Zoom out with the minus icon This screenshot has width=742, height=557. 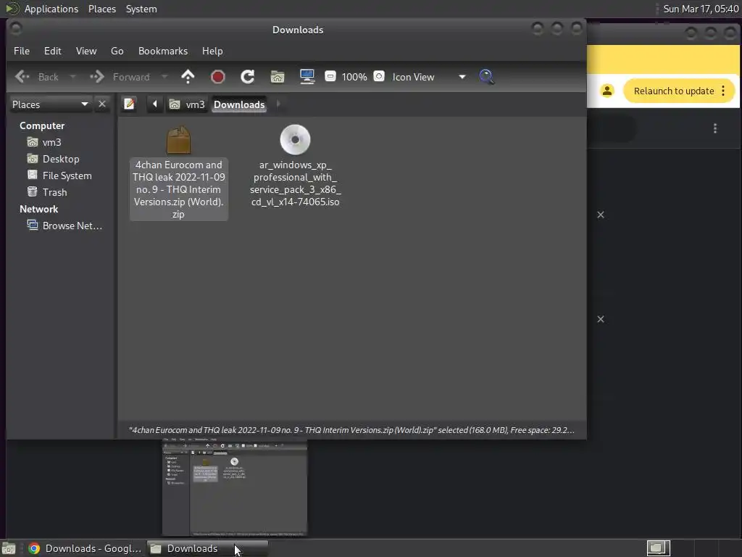pyautogui.click(x=330, y=76)
